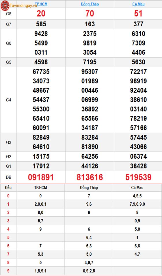Click Cà Mau head-1 cell 7,9,0,9,0
The image size is (162, 276).
[x=137, y=204]
